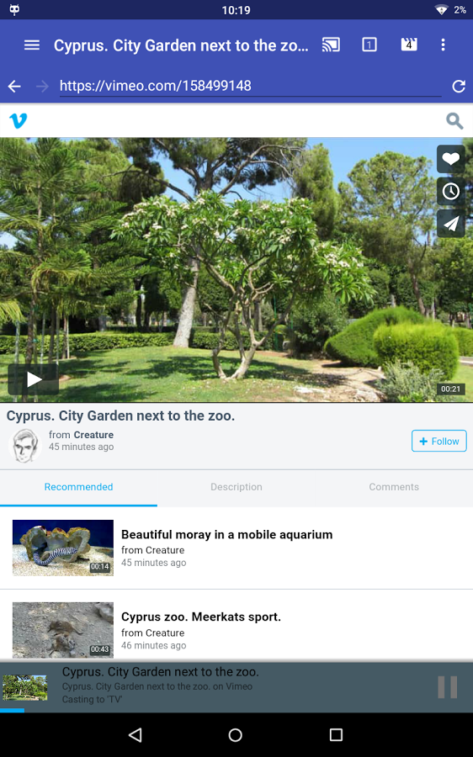This screenshot has width=473, height=757.
Task: Switch to the Comments tab
Action: 394,487
